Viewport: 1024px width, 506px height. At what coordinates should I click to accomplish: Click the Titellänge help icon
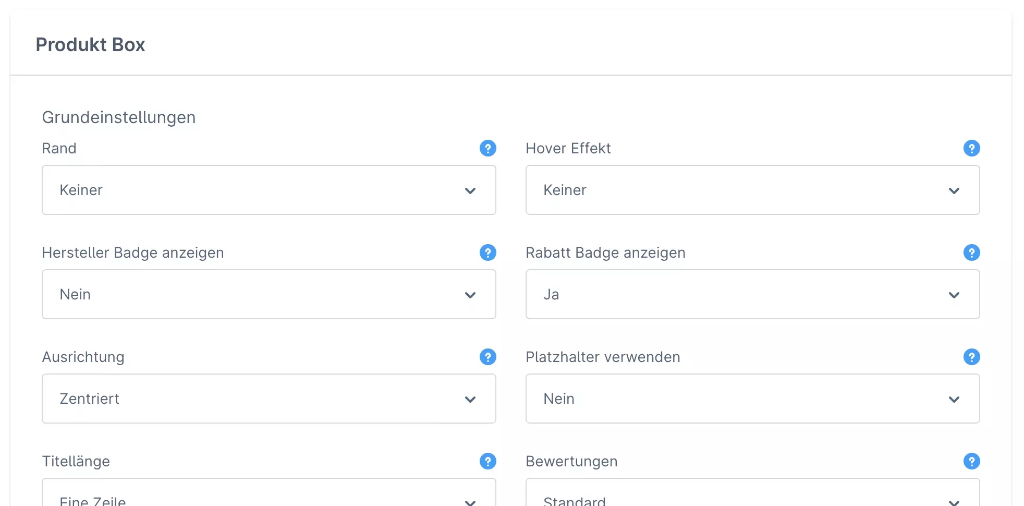[487, 461]
